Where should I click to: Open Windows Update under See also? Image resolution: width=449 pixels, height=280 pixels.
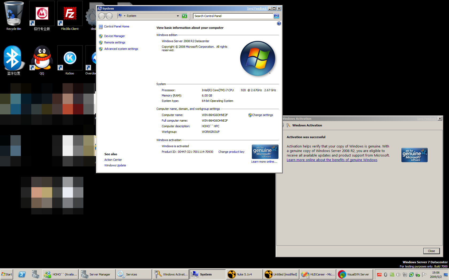tap(115, 165)
